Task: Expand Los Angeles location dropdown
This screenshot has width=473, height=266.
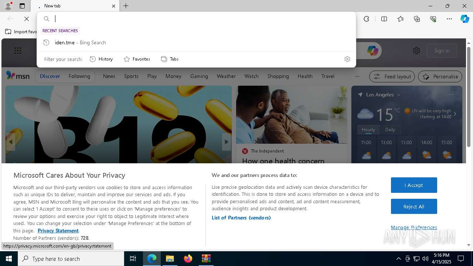Action: 399,95
